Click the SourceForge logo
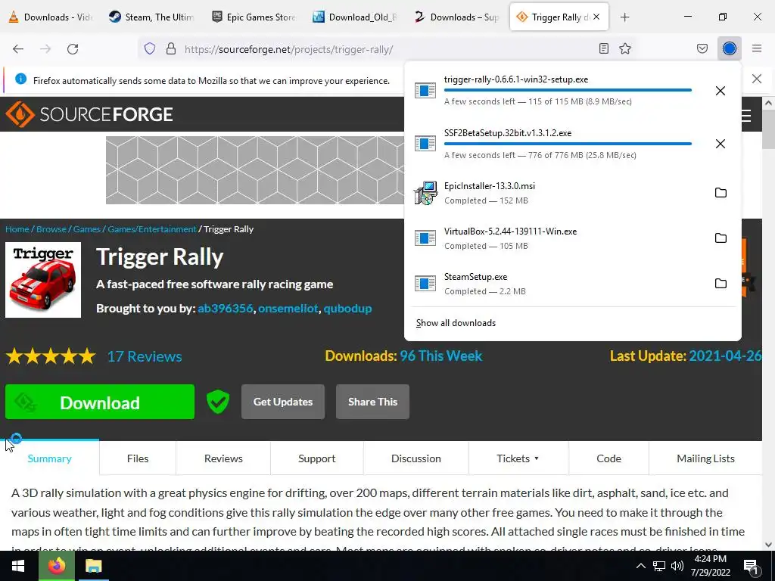The height and width of the screenshot is (581, 775). (89, 114)
